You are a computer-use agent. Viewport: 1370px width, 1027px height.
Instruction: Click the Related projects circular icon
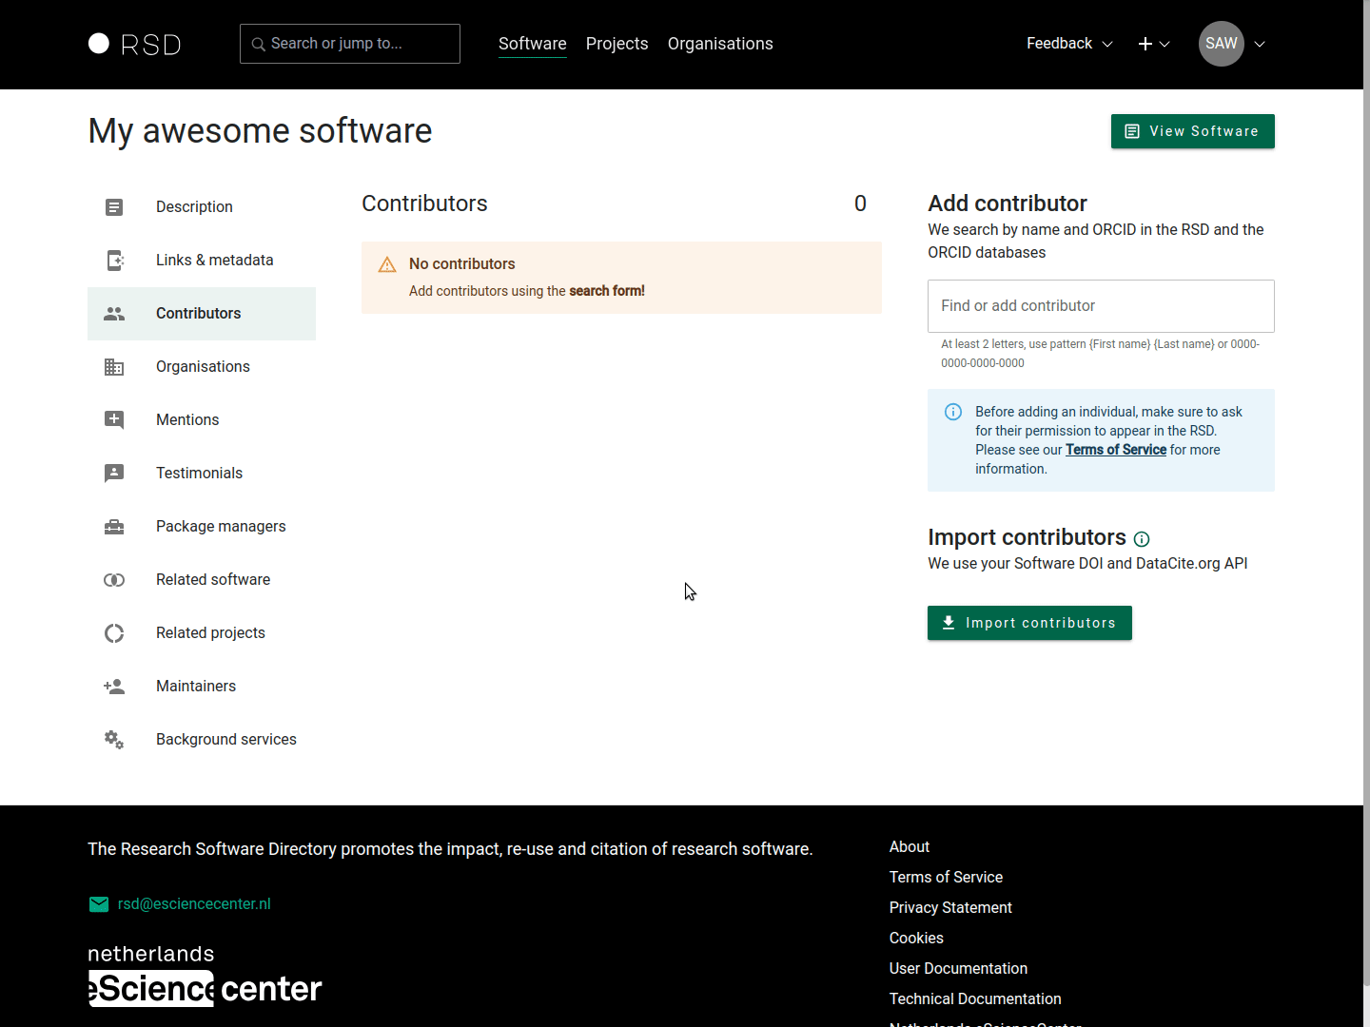(114, 633)
